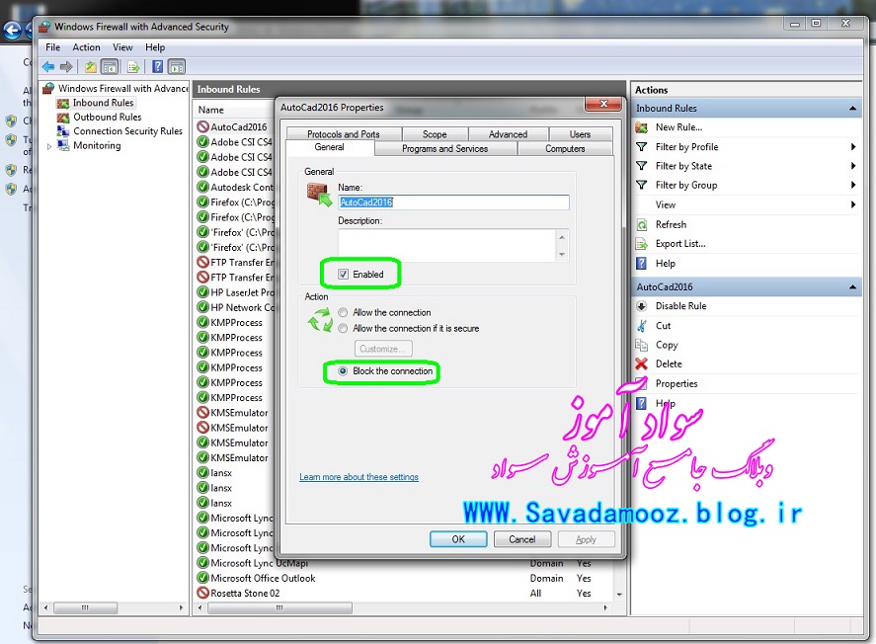This screenshot has width=876, height=644.
Task: Toggle the Show/Hide Console Tree toolbar icon
Action: coord(110,67)
